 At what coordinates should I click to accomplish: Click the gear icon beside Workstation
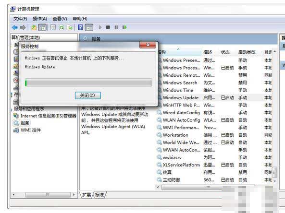pyautogui.click(x=160, y=135)
